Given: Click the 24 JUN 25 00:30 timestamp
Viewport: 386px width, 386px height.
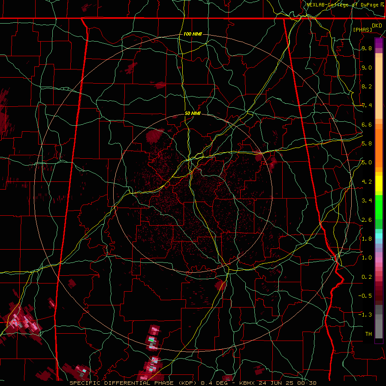Looking at the screenshot, I should pyautogui.click(x=287, y=383).
